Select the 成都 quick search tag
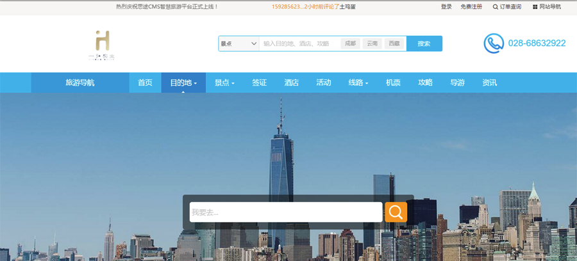 pyautogui.click(x=350, y=43)
